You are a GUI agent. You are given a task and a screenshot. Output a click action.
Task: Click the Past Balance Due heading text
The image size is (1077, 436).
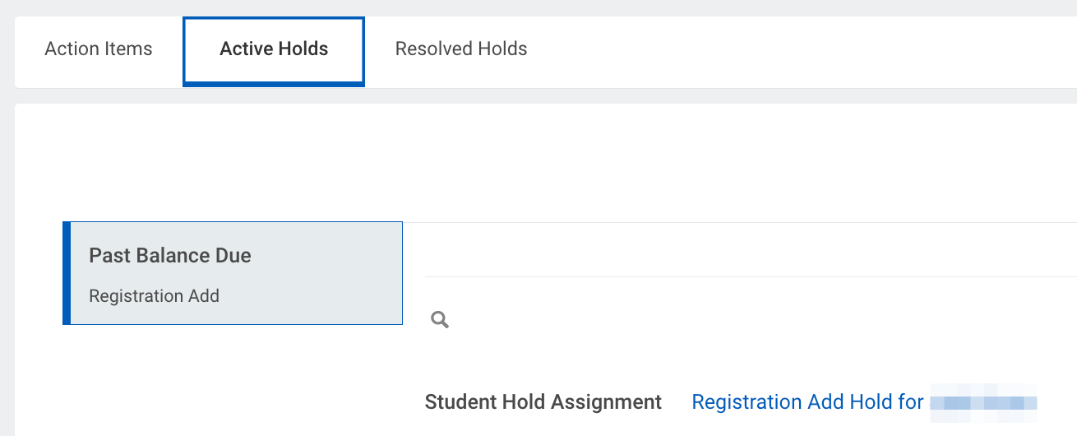click(x=170, y=256)
